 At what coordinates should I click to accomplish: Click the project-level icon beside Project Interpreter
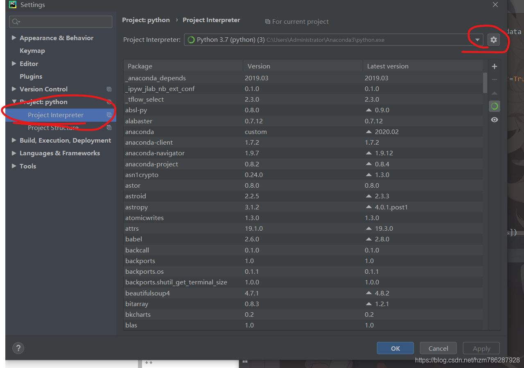109,115
